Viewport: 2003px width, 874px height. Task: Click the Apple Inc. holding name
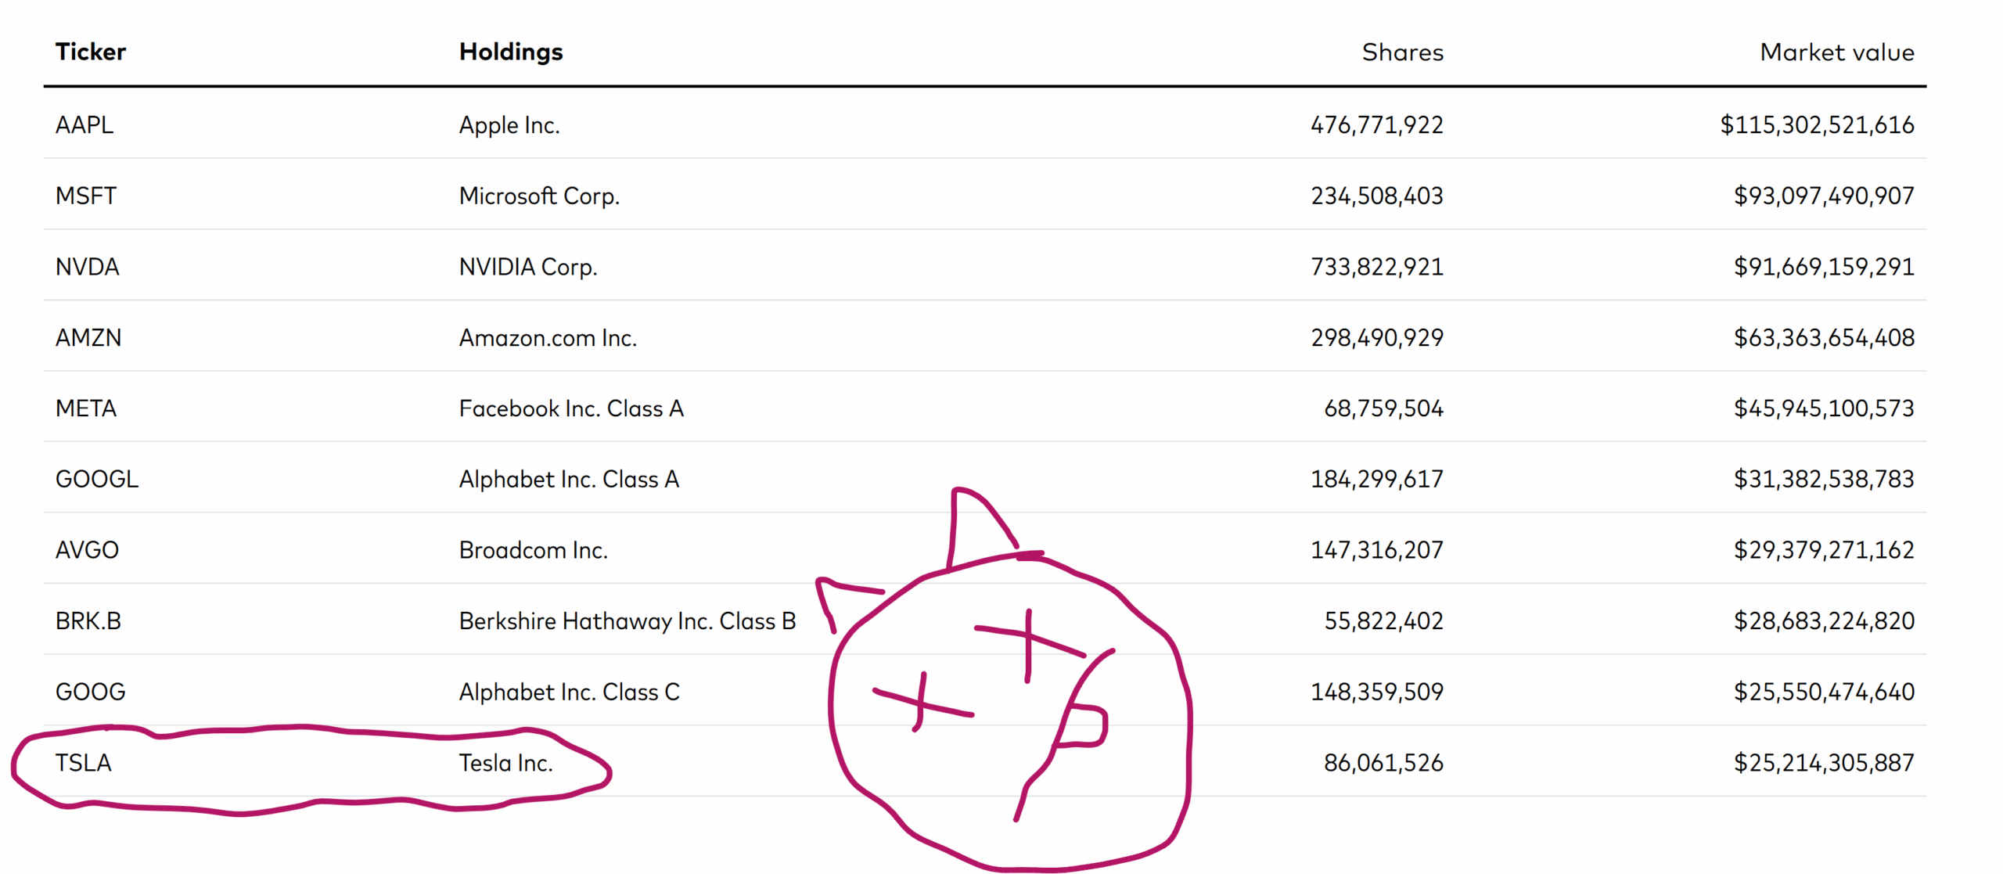coord(509,125)
